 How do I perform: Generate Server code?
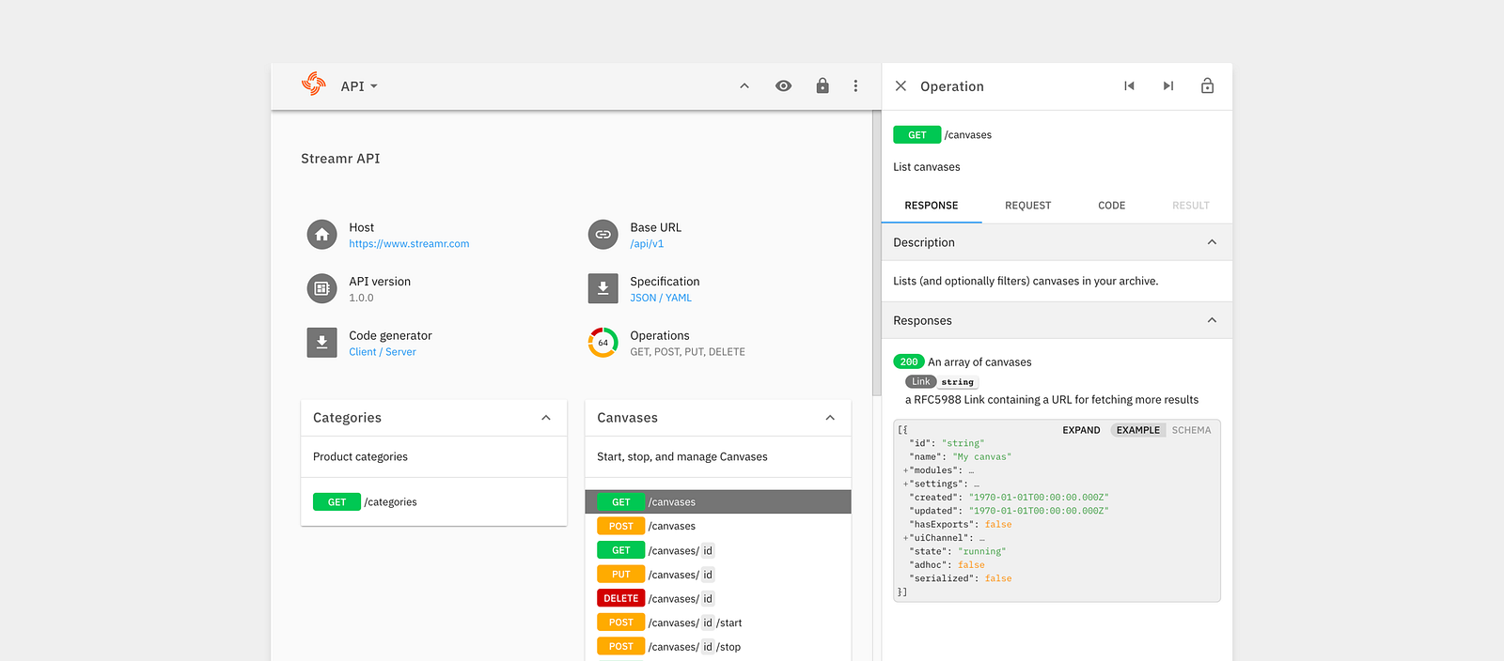point(400,352)
